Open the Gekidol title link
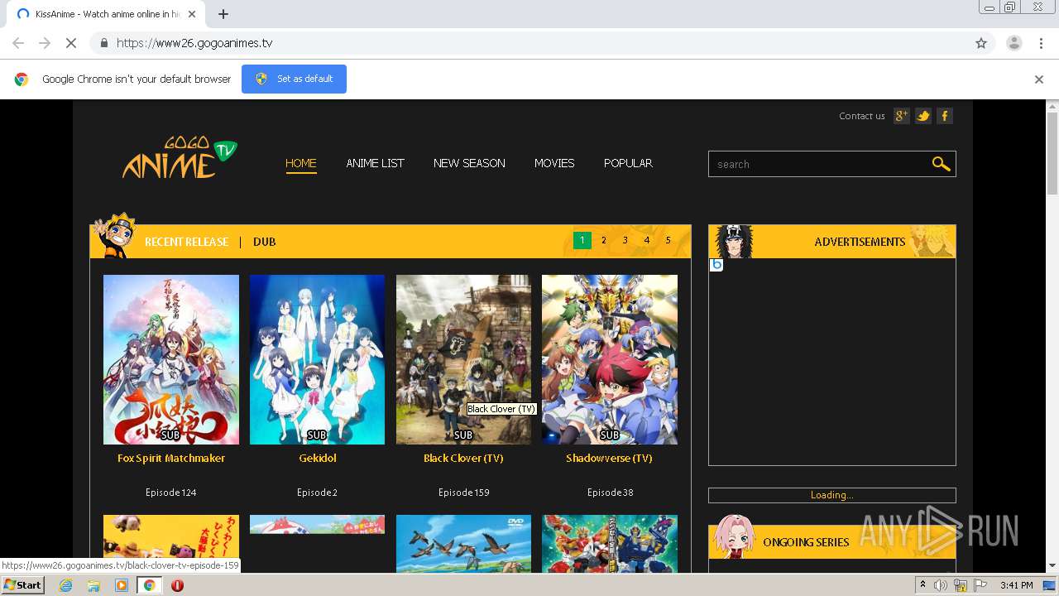This screenshot has height=596, width=1059. pyautogui.click(x=318, y=458)
